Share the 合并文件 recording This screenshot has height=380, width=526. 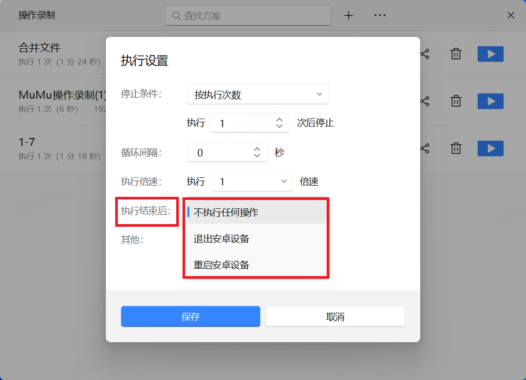click(x=425, y=54)
